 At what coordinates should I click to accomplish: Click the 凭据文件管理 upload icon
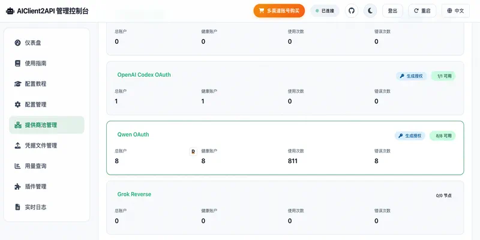tap(18, 145)
